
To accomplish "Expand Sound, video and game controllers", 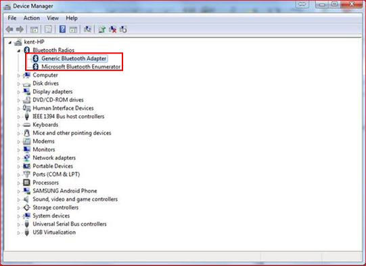I will pos(18,200).
